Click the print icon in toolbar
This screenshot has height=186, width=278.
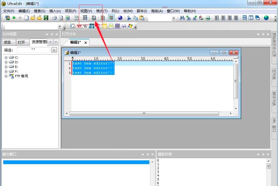pyautogui.click(x=54, y=18)
